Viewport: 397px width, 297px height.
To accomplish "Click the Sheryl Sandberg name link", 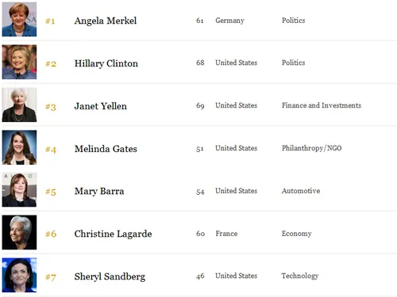I will click(x=110, y=276).
